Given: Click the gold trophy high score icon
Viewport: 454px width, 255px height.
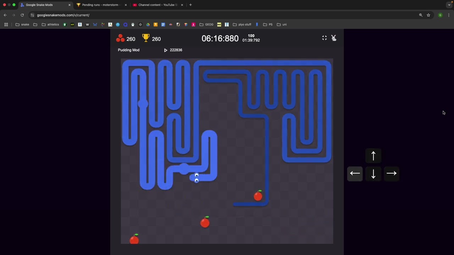Looking at the screenshot, I should coord(146,38).
